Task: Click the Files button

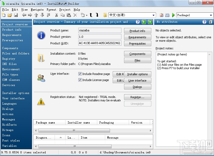Action: (138, 60)
